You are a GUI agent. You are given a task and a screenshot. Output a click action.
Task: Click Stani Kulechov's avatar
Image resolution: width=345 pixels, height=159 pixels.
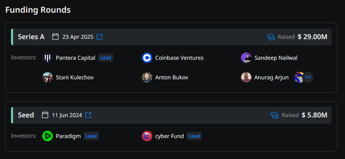pos(48,77)
